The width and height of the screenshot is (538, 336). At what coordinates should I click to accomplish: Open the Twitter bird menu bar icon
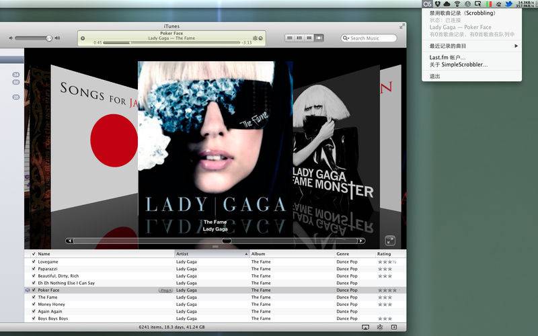(509, 4)
